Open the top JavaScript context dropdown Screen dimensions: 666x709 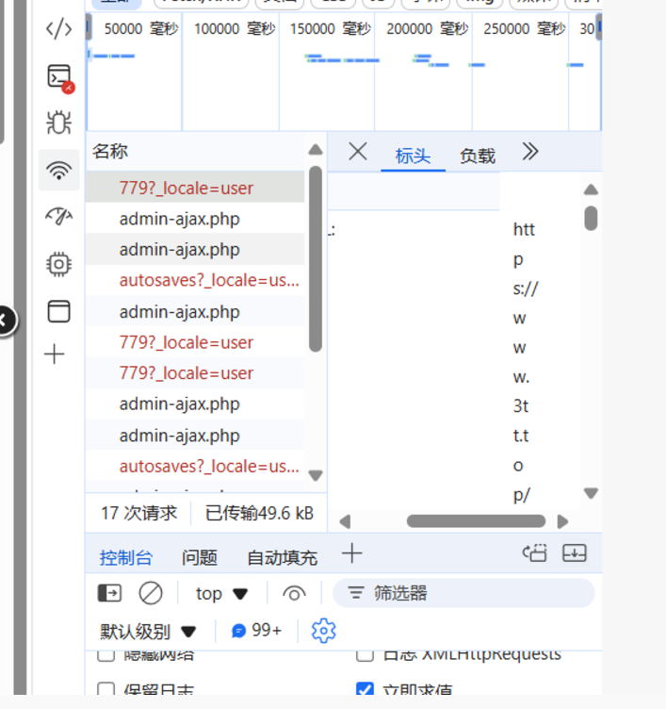point(221,593)
